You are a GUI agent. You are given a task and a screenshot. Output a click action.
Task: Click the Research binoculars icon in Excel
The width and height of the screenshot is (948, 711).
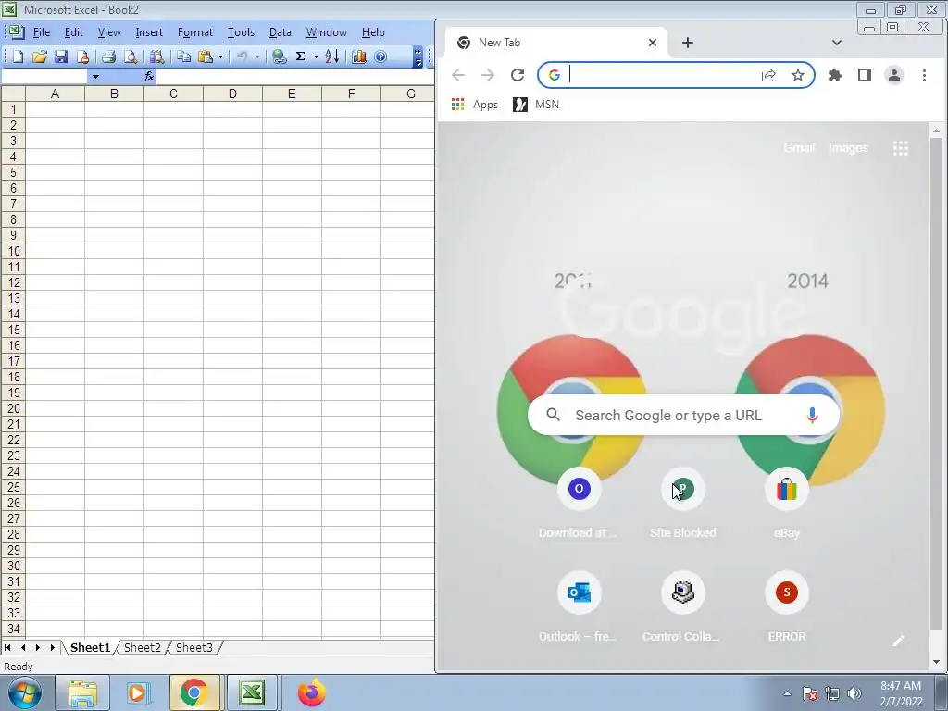157,56
